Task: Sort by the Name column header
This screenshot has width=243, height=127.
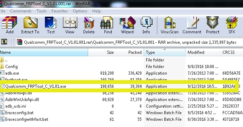Action: [x=44, y=52]
